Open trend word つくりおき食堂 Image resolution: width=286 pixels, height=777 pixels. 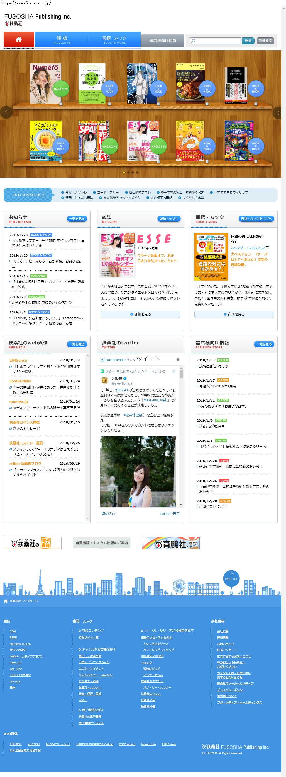coord(193,198)
